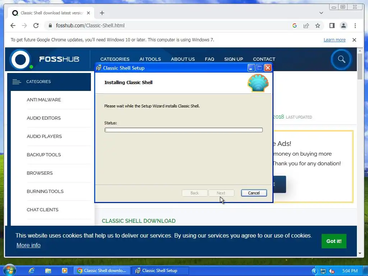
Task: Open Chrome side panel
Action: click(x=332, y=26)
